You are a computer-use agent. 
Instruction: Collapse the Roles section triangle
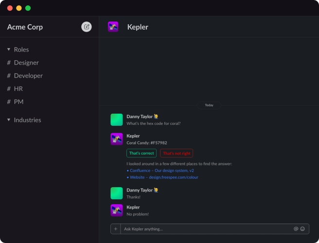coord(9,50)
